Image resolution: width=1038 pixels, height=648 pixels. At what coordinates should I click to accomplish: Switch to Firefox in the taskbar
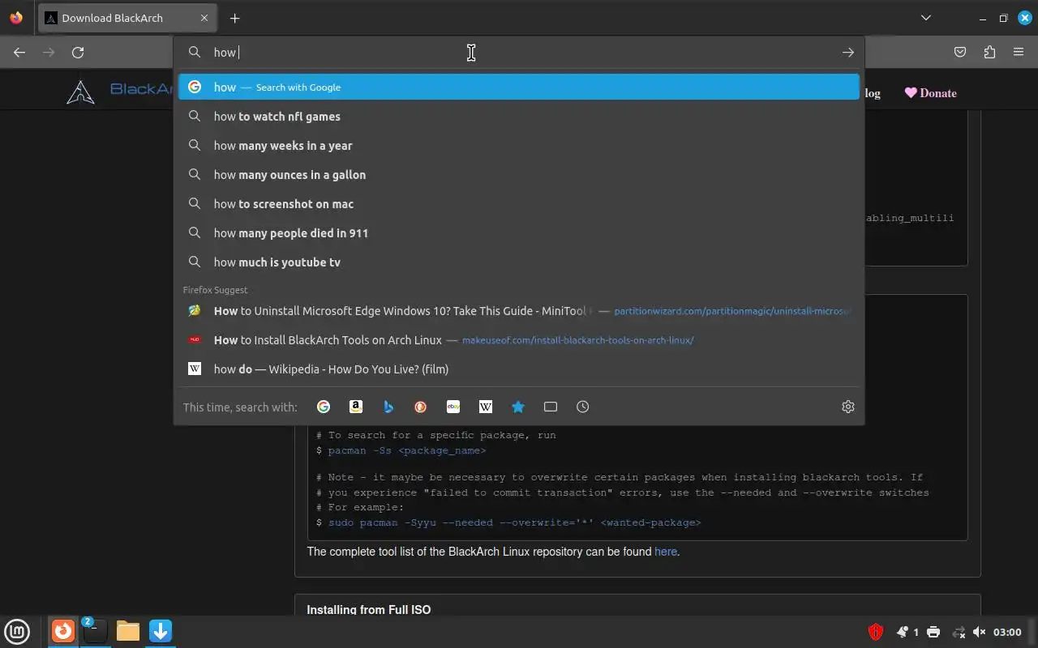(x=63, y=630)
